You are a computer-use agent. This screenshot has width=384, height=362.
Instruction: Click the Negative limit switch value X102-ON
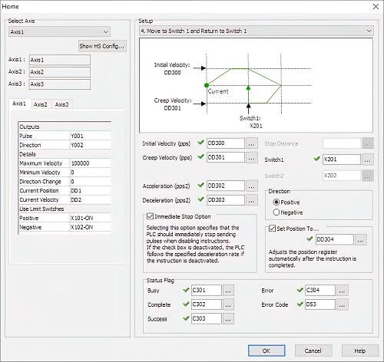91,228
